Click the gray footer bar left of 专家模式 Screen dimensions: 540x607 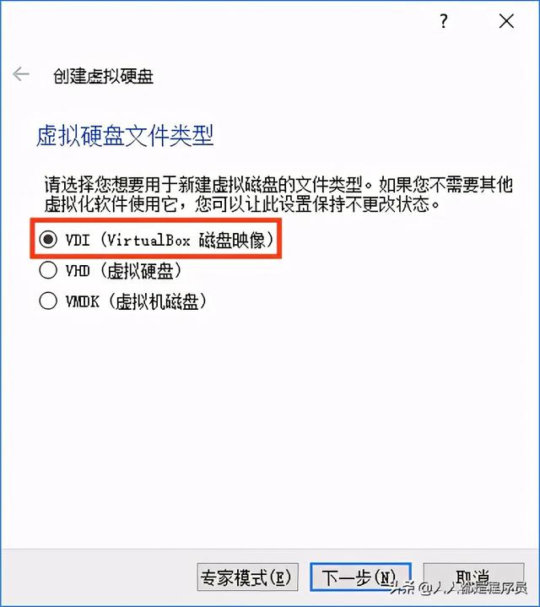pos(99,577)
